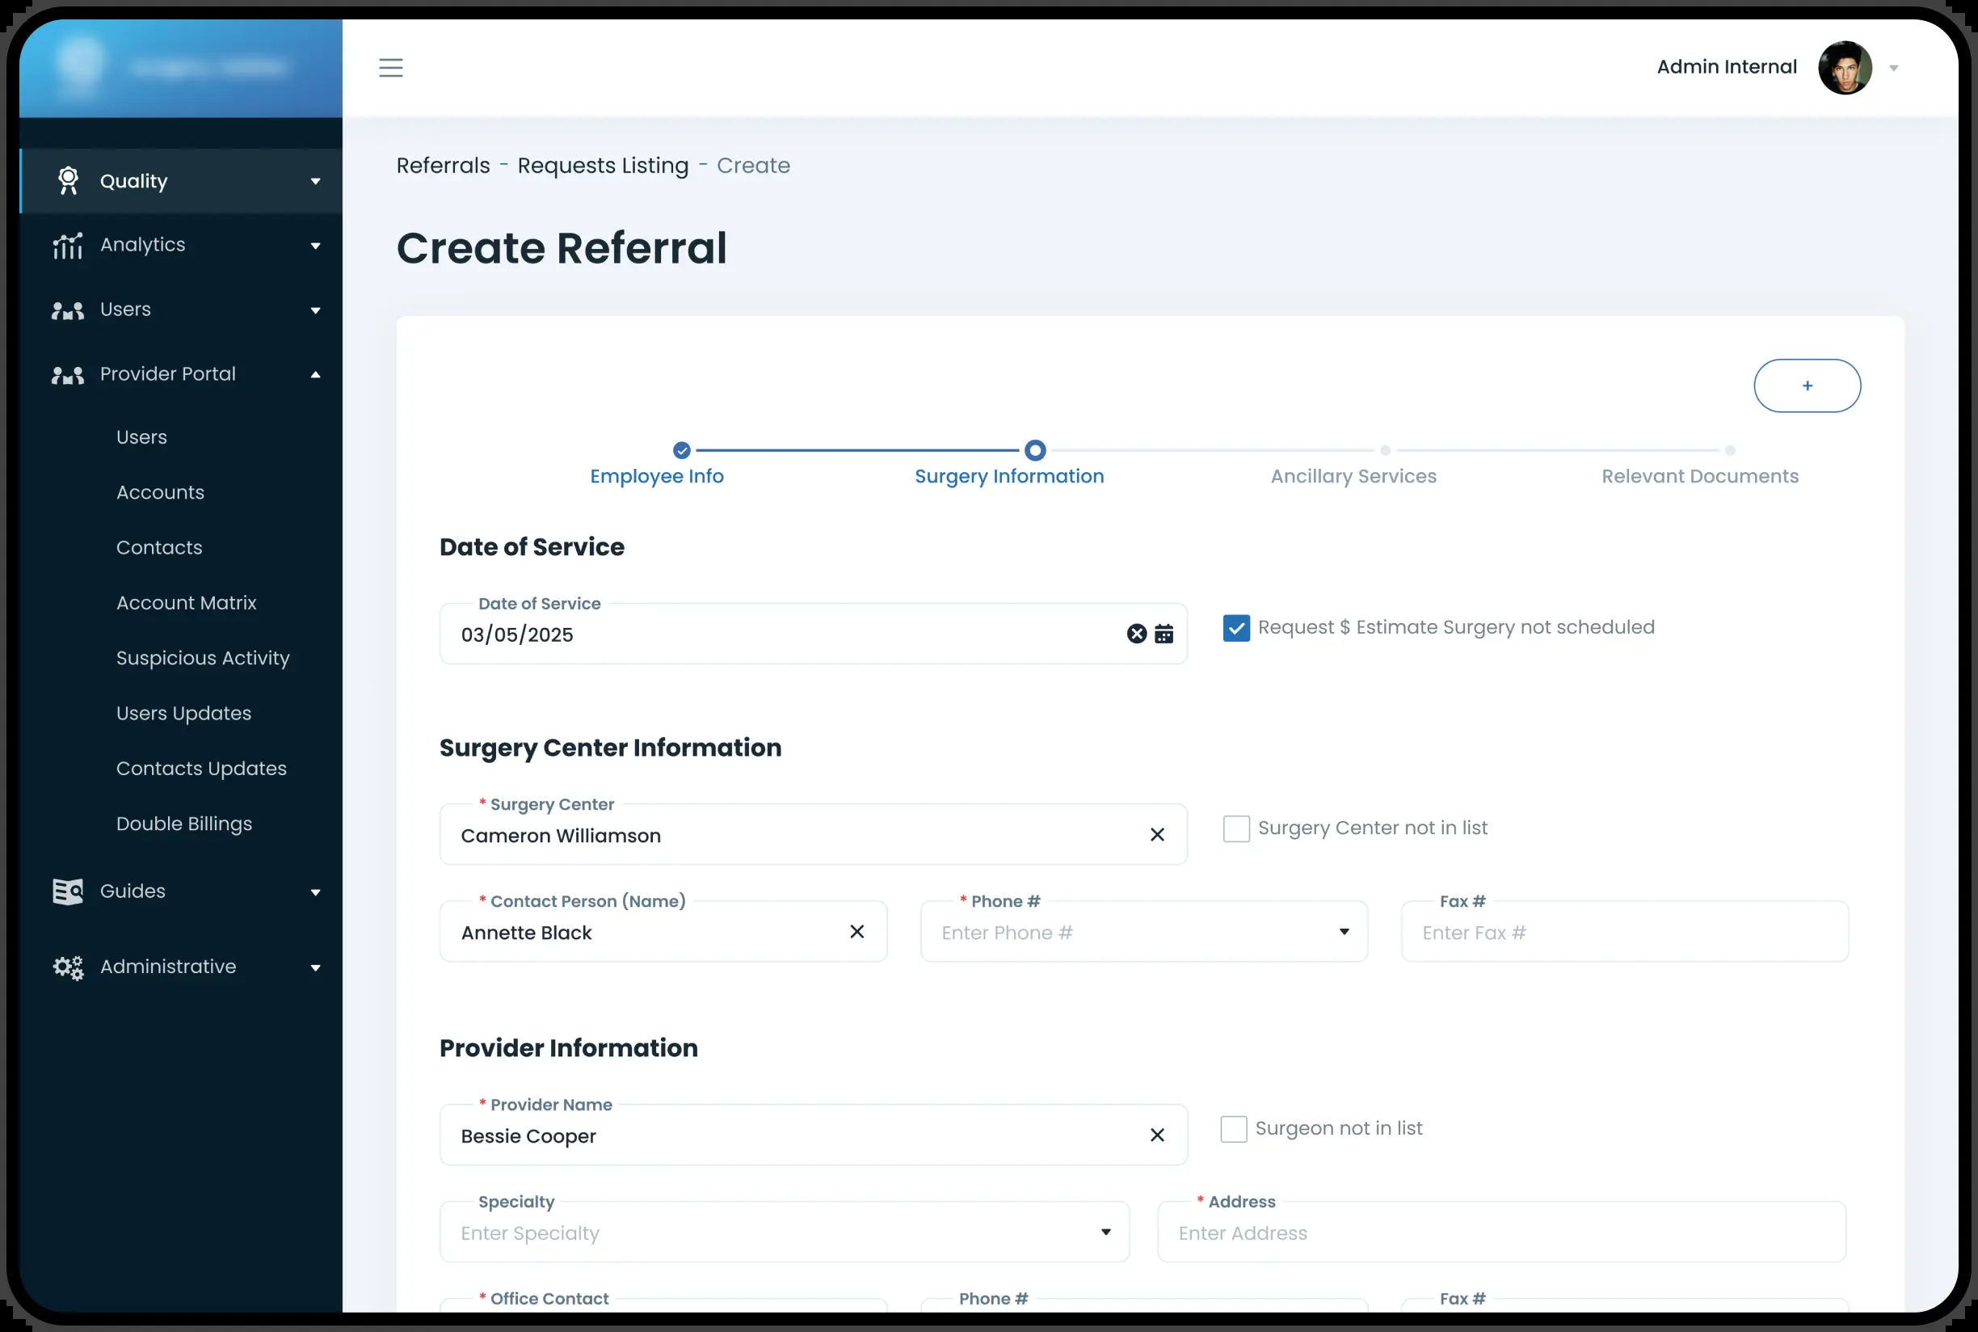The height and width of the screenshot is (1332, 1978).
Task: Expand the Guides menu arrow
Action: 315,892
